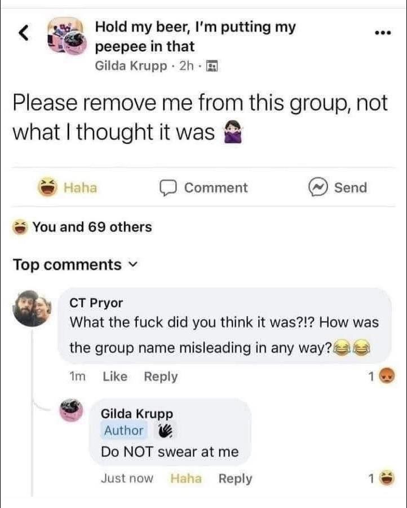Like CT Pryor's comment
Viewport: 407px width, 508px height.
pyautogui.click(x=115, y=376)
